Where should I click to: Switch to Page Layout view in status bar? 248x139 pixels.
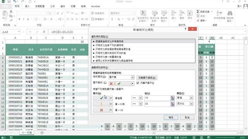pyautogui.click(x=201, y=137)
